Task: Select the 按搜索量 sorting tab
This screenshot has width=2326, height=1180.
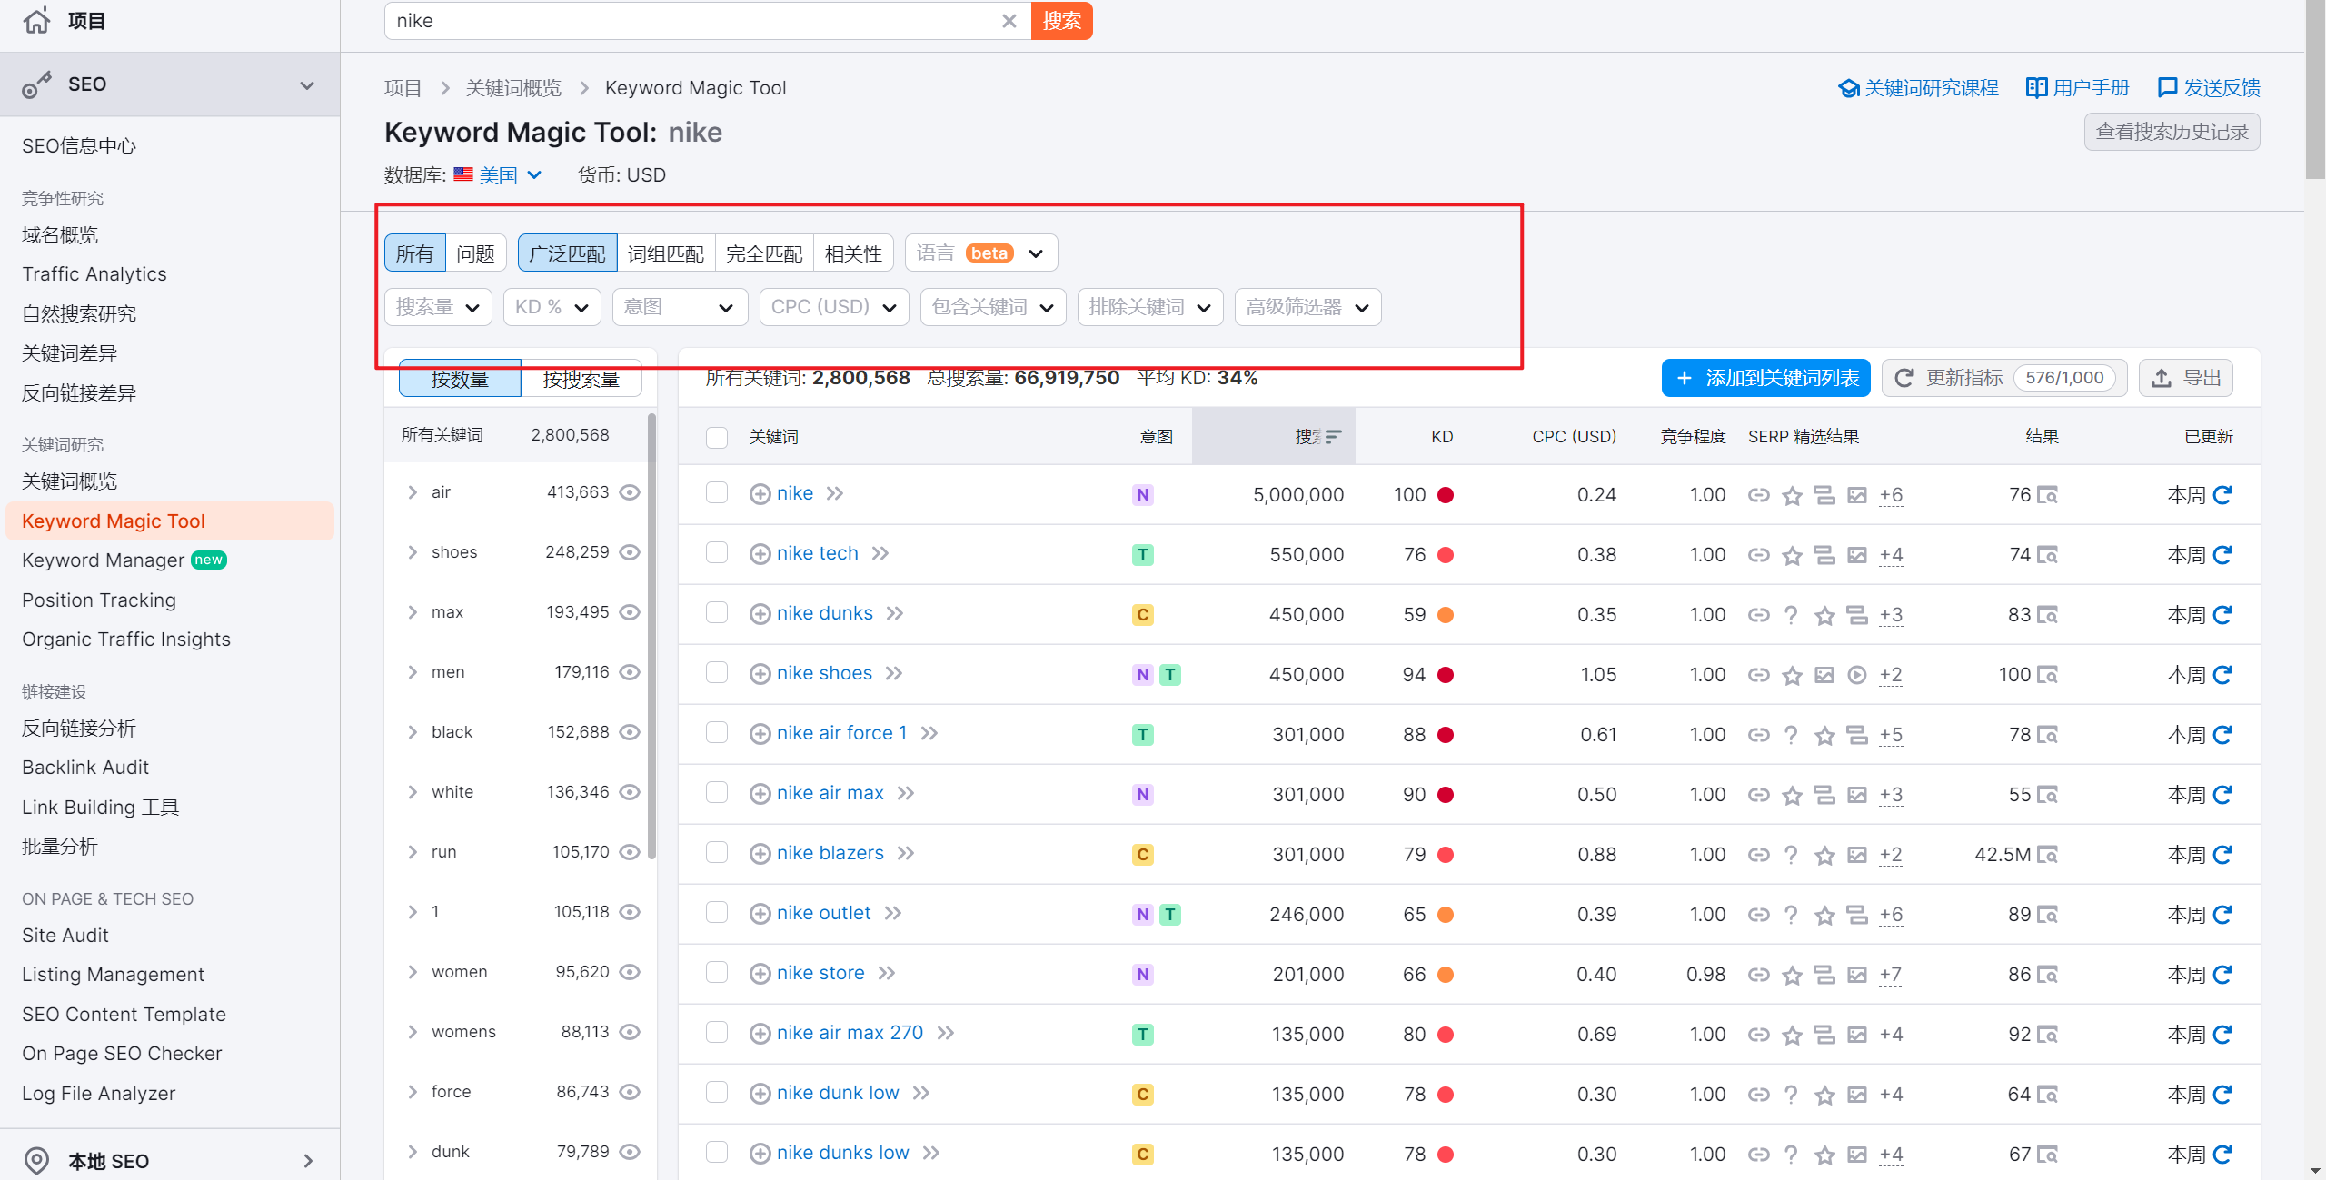Action: 581,379
